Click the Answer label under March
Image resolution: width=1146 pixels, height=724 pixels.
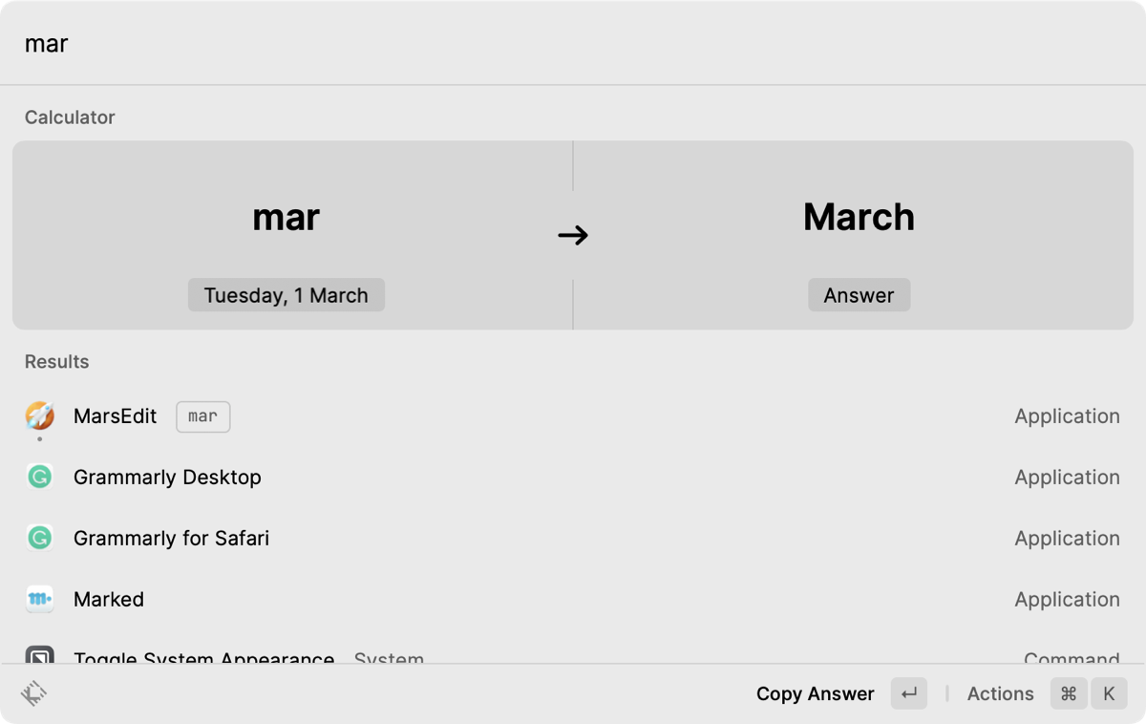coord(859,295)
